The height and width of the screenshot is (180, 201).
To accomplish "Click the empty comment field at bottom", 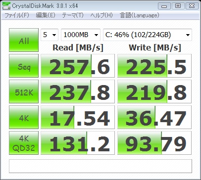I will pyautogui.click(x=100, y=166).
